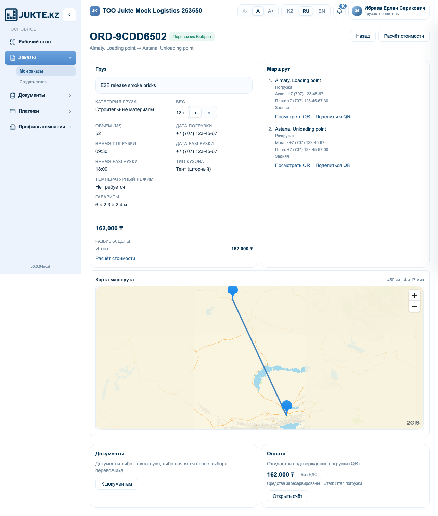Viewport: 438px width, 516px height.
Task: Open Расчёт стоимости link under price breakdown
Action: tap(115, 258)
